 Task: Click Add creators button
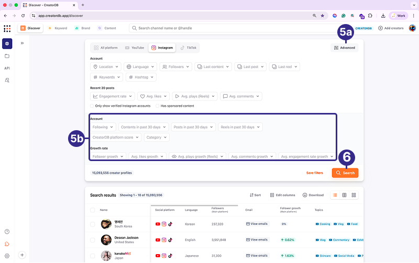tap(391, 28)
